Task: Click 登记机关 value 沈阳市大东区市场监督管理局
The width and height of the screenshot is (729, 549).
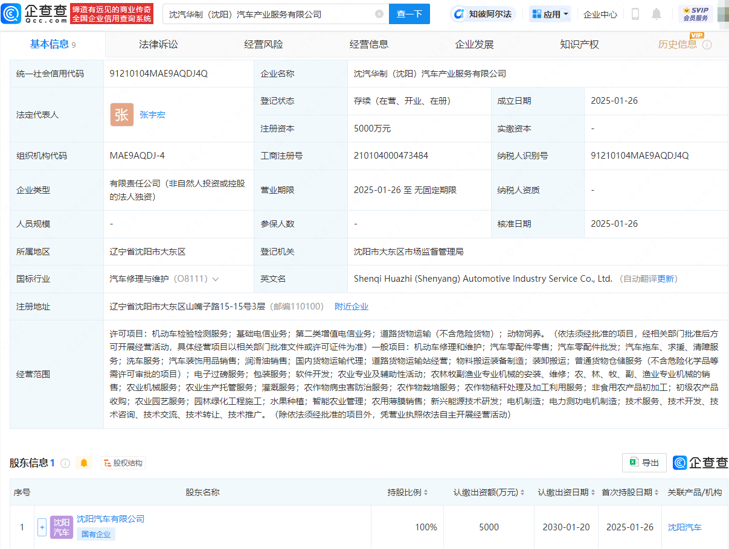Action: pyautogui.click(x=409, y=252)
